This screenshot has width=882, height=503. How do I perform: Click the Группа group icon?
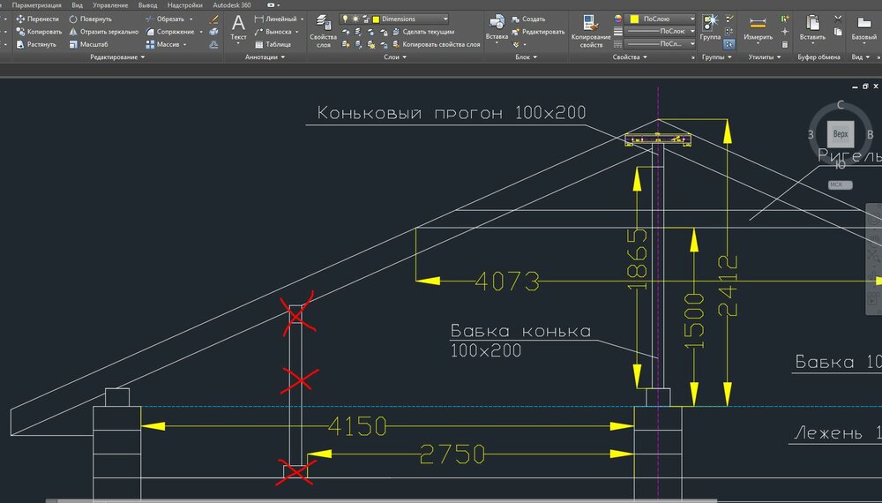[709, 26]
